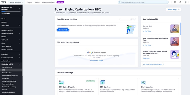Open Email Marketing sub-item
The height and width of the screenshot is (95, 190).
(x=7, y=73)
